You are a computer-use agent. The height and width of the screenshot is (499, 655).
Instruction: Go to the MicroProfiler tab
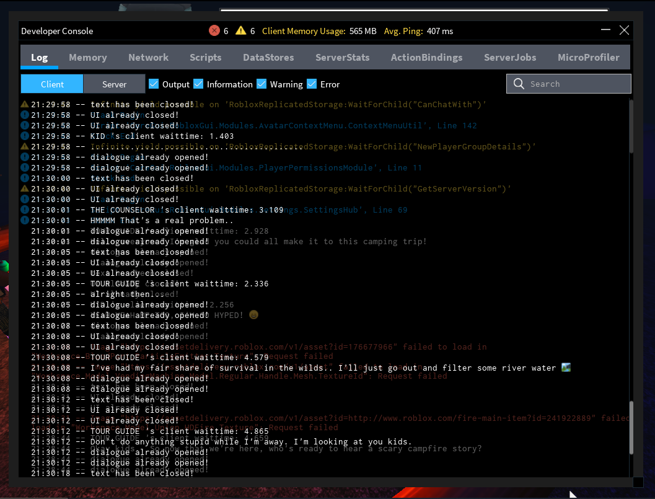tap(588, 57)
